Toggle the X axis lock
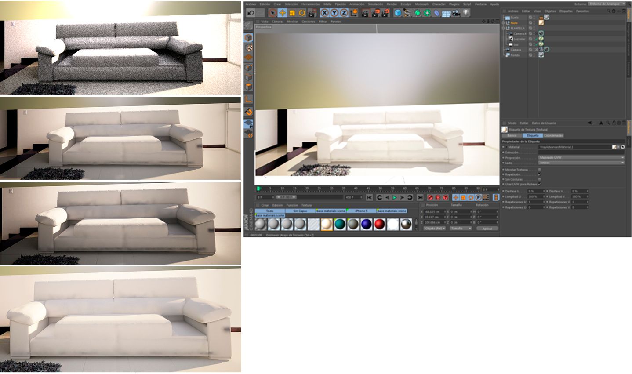This screenshot has width=632, height=374. (x=325, y=13)
